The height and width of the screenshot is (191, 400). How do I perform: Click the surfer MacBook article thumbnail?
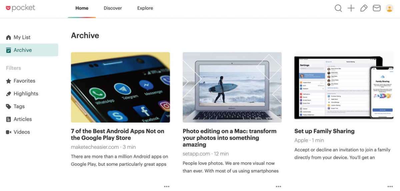point(232,87)
